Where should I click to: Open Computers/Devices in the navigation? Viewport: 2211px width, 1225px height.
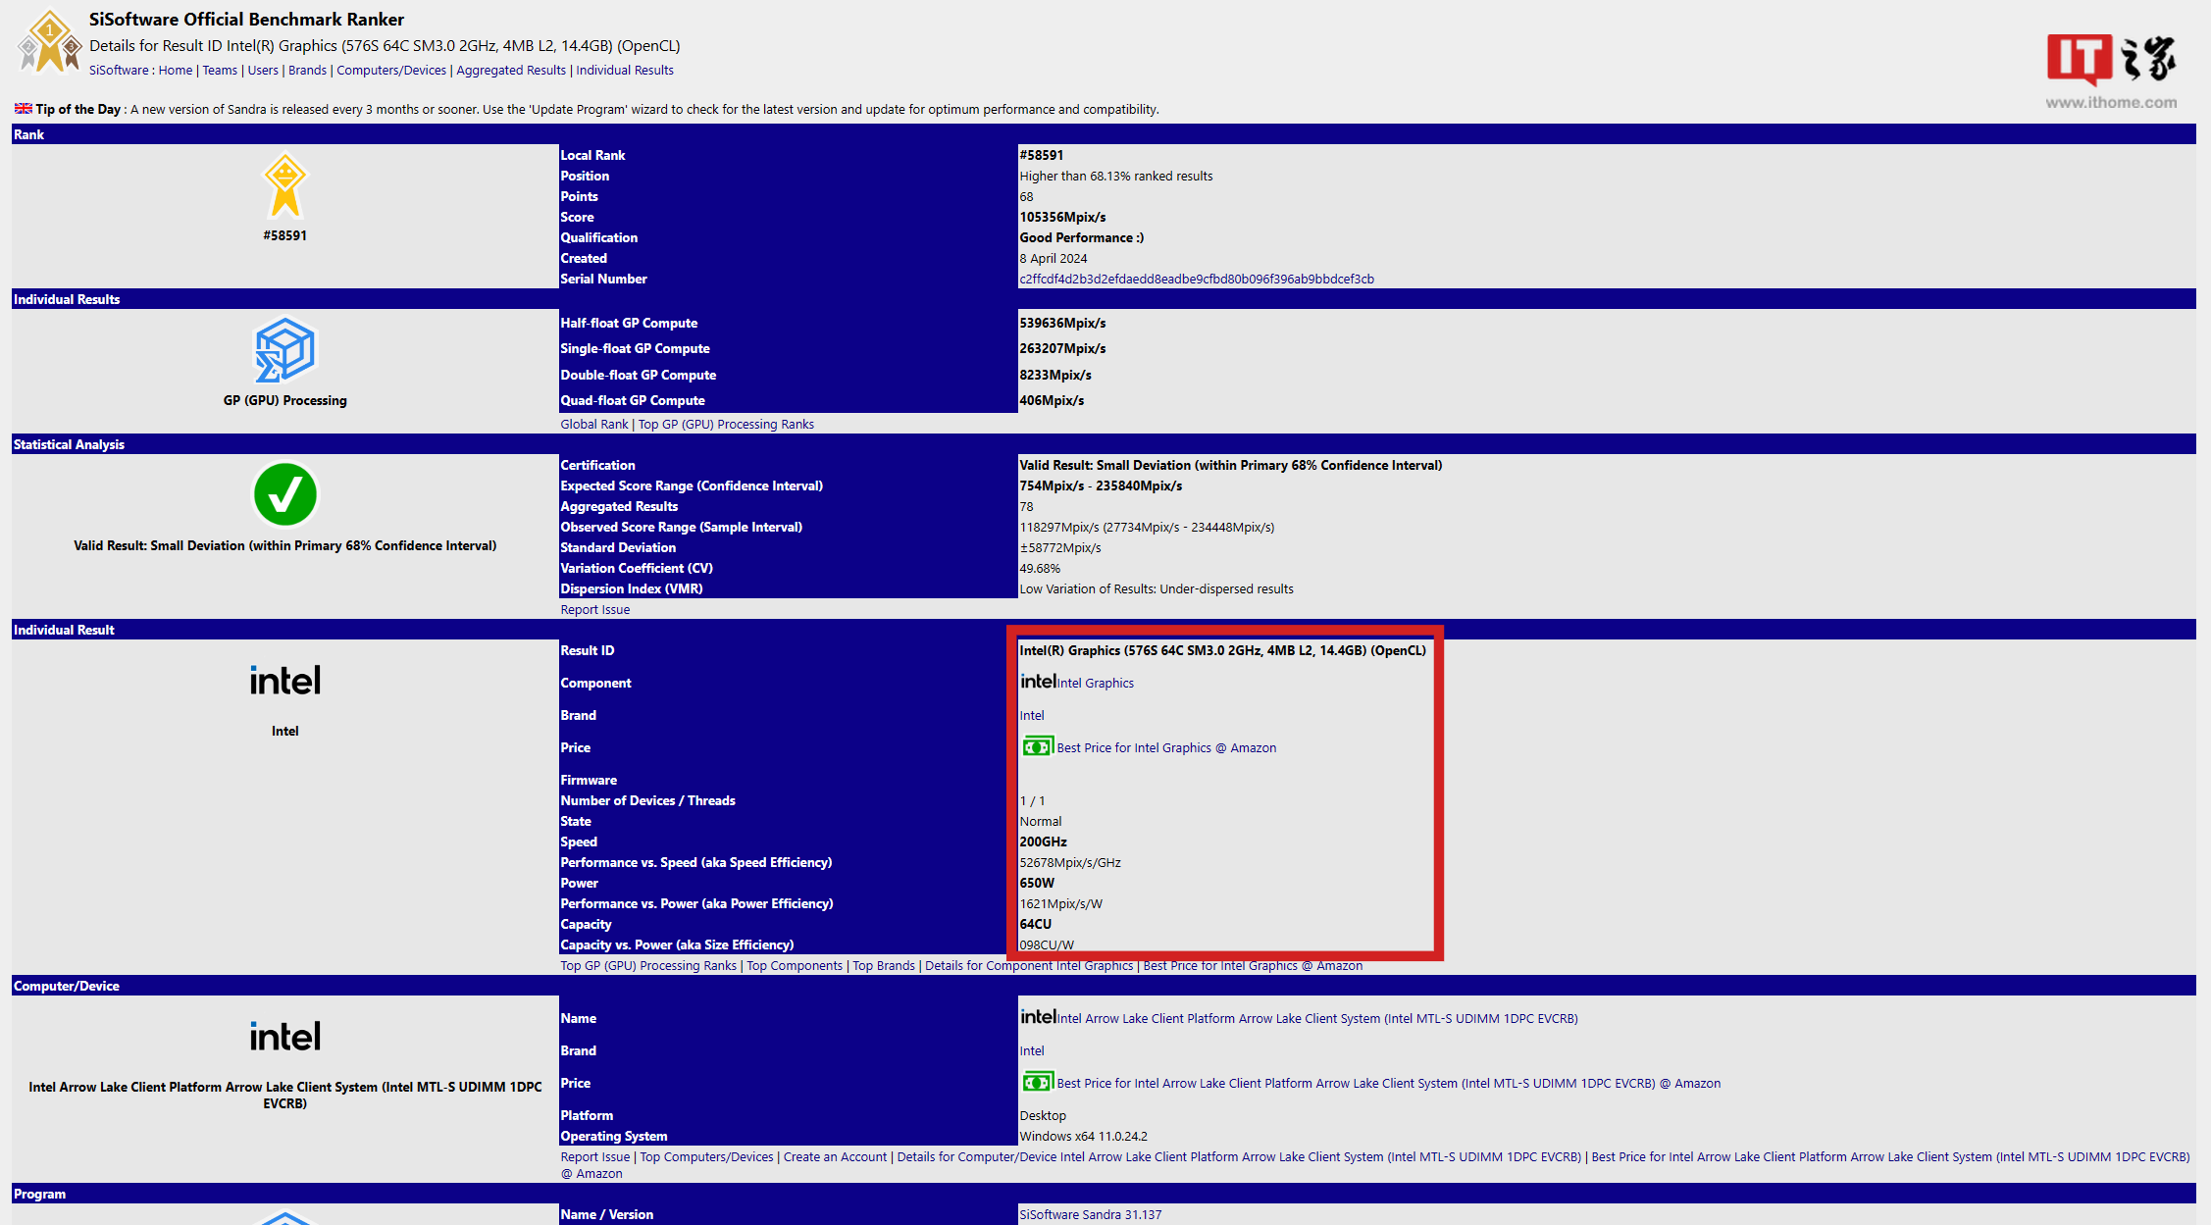391,71
